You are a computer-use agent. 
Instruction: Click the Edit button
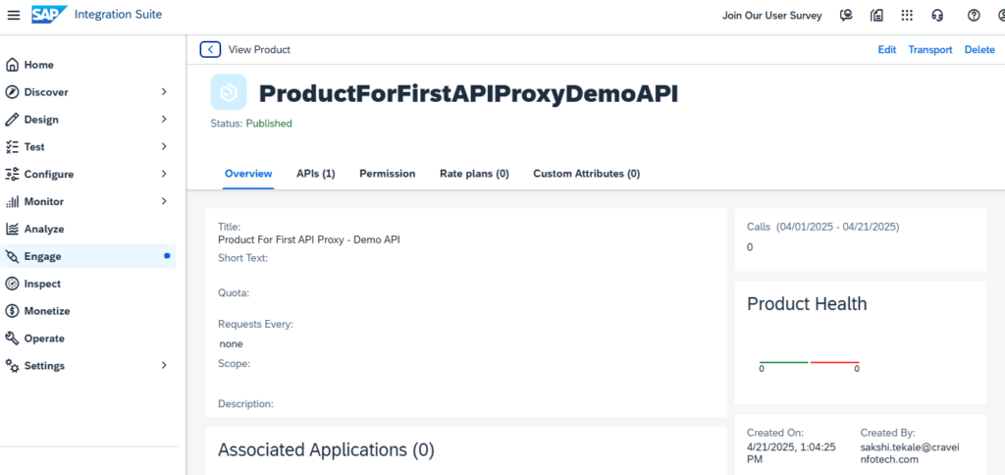click(x=887, y=49)
